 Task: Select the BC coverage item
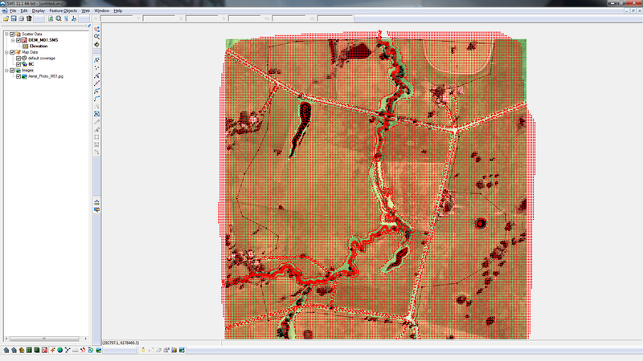(x=31, y=64)
